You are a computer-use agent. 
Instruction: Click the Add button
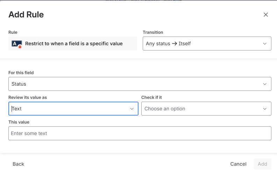tap(262, 164)
